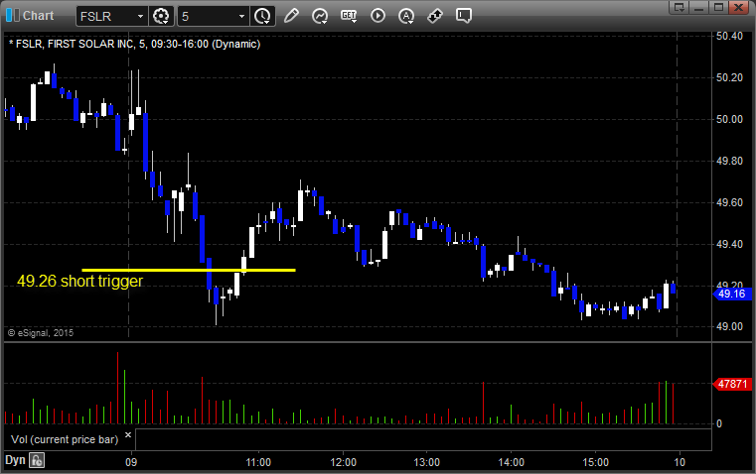Image resolution: width=756 pixels, height=474 pixels.
Task: Open the symbol settings gear icon
Action: tap(162, 16)
